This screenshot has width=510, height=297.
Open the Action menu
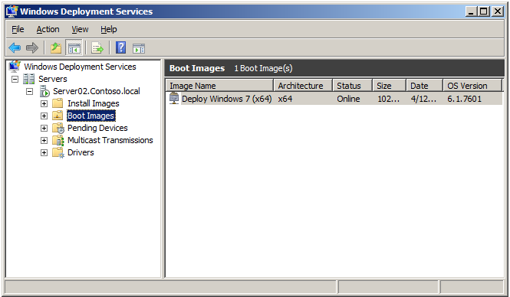pos(48,29)
